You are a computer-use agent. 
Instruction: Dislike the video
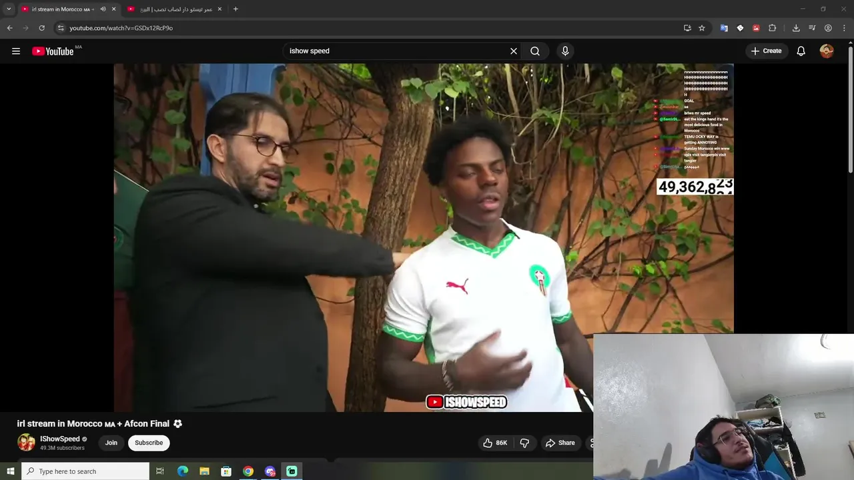click(524, 443)
